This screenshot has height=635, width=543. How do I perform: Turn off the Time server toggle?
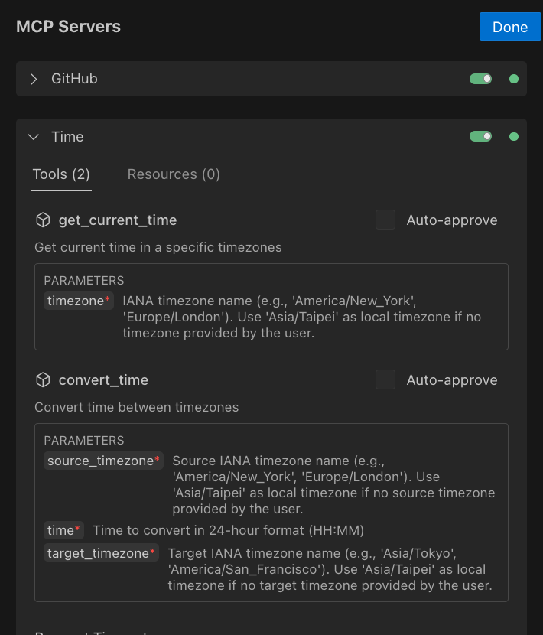(481, 137)
